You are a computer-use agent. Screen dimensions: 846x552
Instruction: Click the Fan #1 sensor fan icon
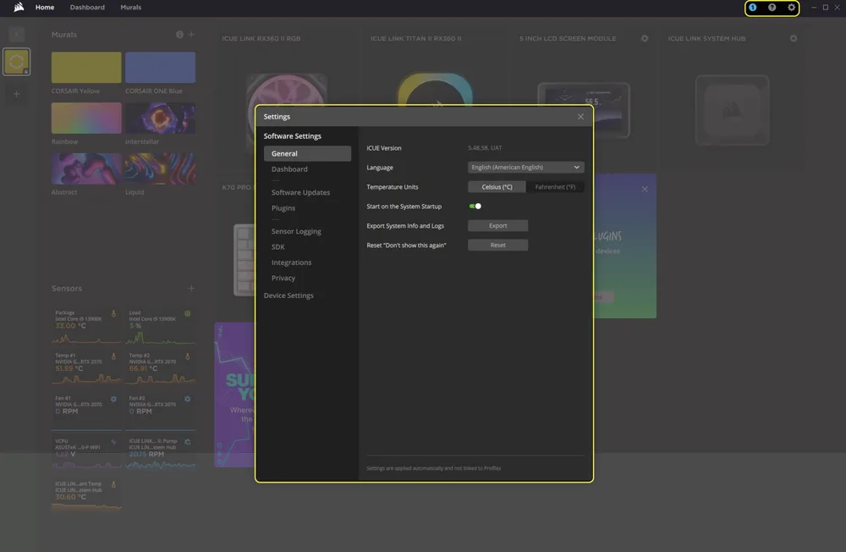pyautogui.click(x=113, y=399)
